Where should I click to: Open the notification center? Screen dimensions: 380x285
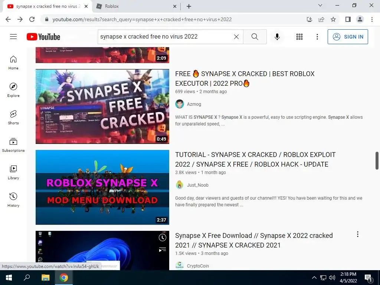(368, 278)
